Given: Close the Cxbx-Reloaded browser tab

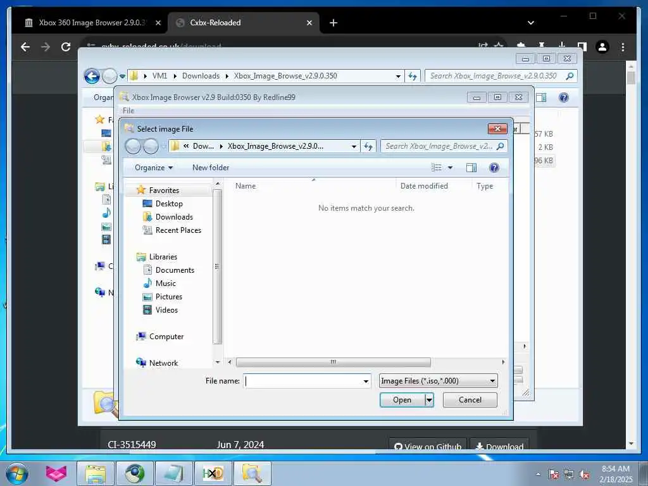Looking at the screenshot, I should coord(309,23).
